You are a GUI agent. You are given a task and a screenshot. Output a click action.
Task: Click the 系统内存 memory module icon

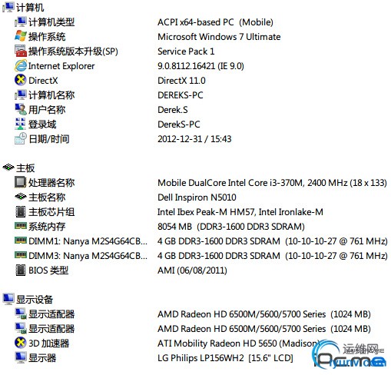21,226
